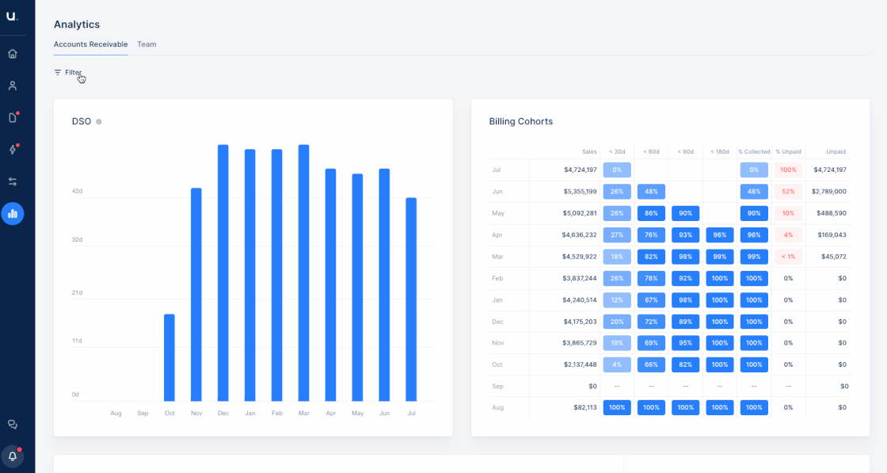Open the customers person icon in sidebar
Screen dimensions: 887x473
13,86
